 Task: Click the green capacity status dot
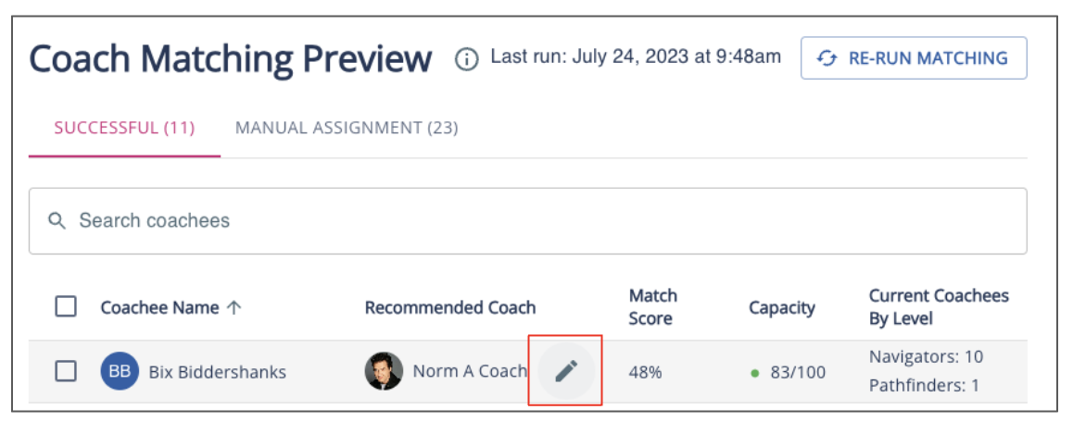pyautogui.click(x=754, y=373)
